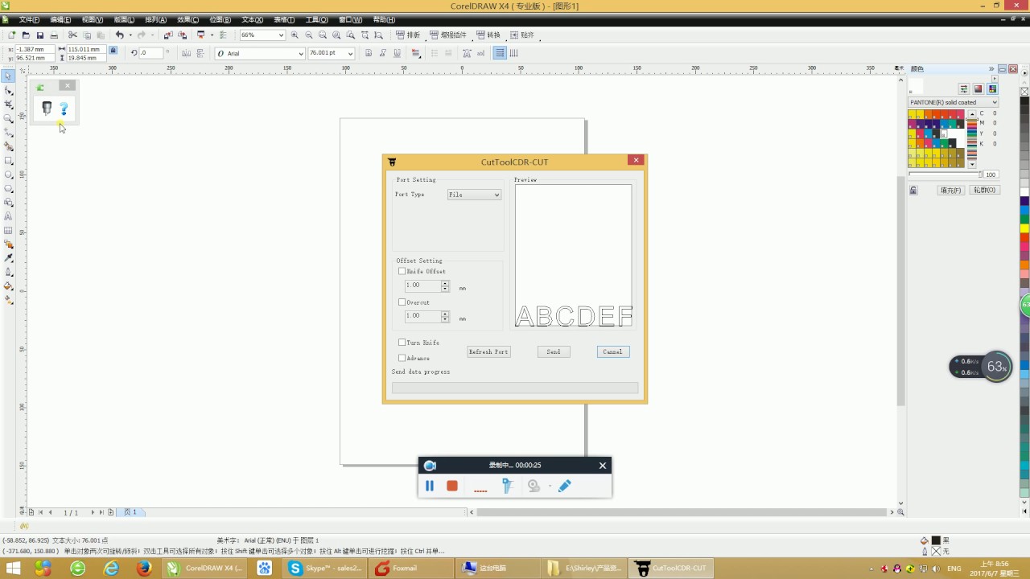Click the Save icon in standard toolbar
The image size is (1030, 579).
tap(40, 35)
